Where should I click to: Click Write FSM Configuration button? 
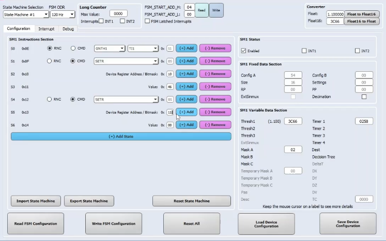tap(114, 223)
